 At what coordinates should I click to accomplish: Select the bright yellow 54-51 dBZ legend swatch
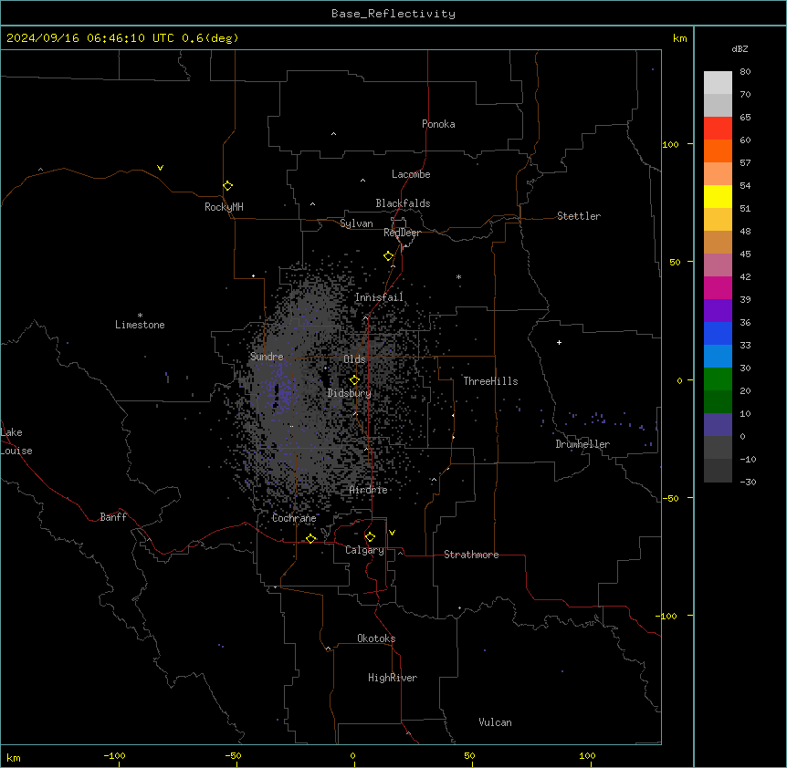[718, 196]
